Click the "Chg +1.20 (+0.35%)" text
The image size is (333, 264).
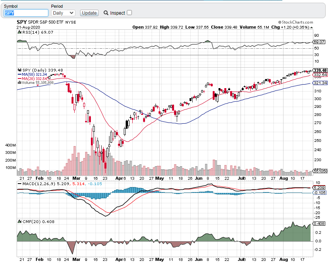tap(290, 27)
